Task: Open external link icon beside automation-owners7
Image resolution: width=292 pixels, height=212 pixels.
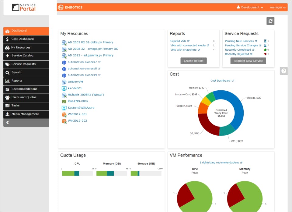Action: click(x=99, y=62)
